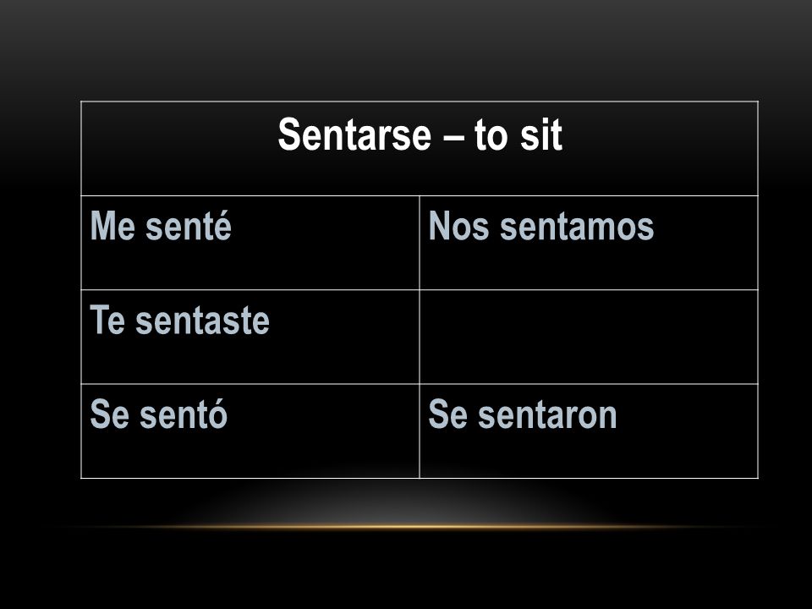Click the word "Te" before sentaste
The height and width of the screenshot is (609, 812).
coord(107,320)
